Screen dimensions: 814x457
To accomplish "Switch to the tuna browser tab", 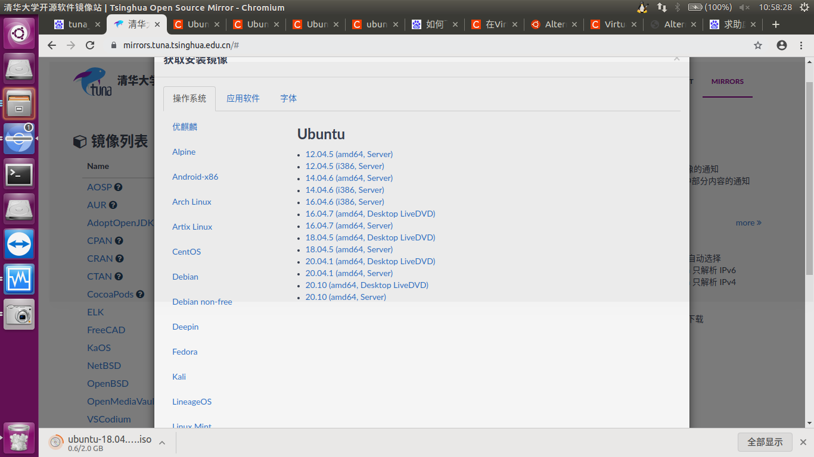I will coord(77,24).
